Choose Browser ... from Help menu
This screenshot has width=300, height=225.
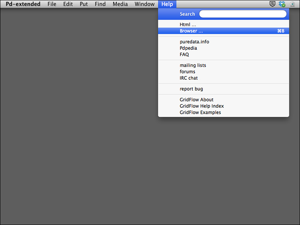[x=223, y=31]
